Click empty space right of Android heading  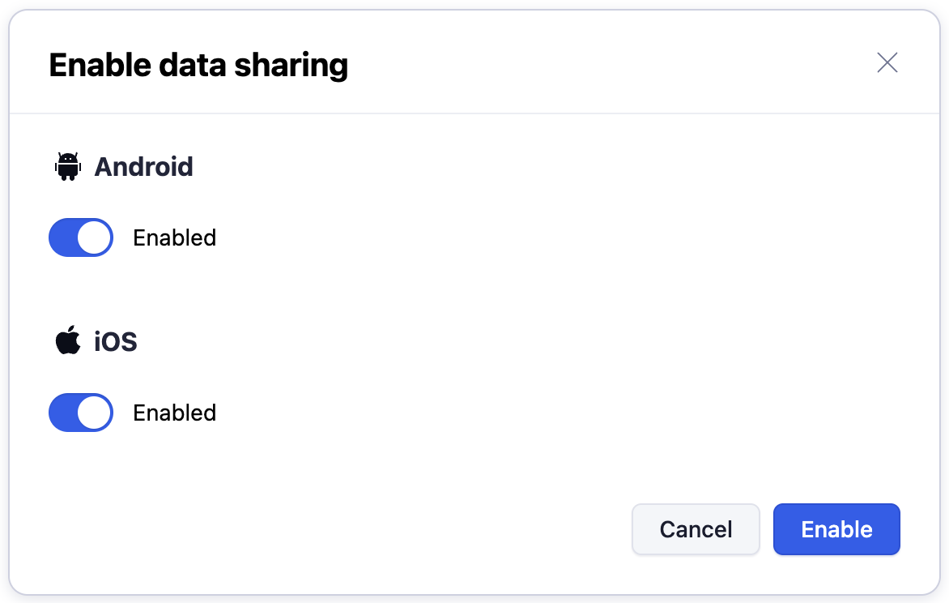[x=526, y=167]
